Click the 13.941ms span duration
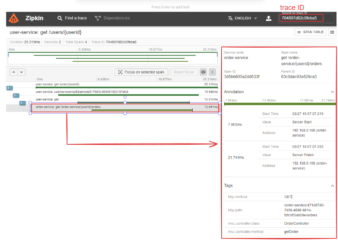 211,107
